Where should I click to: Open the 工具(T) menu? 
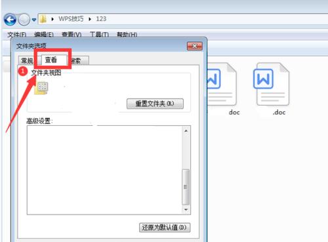click(99, 35)
